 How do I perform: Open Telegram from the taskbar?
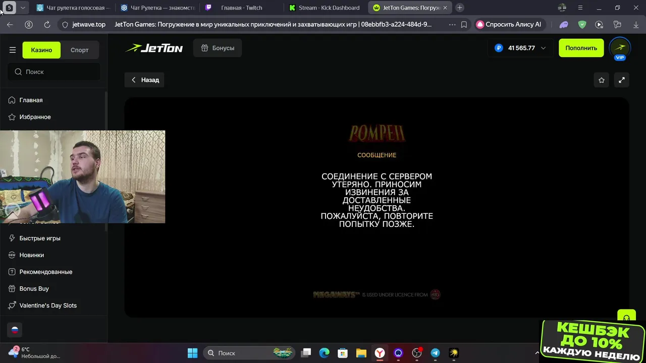(435, 353)
